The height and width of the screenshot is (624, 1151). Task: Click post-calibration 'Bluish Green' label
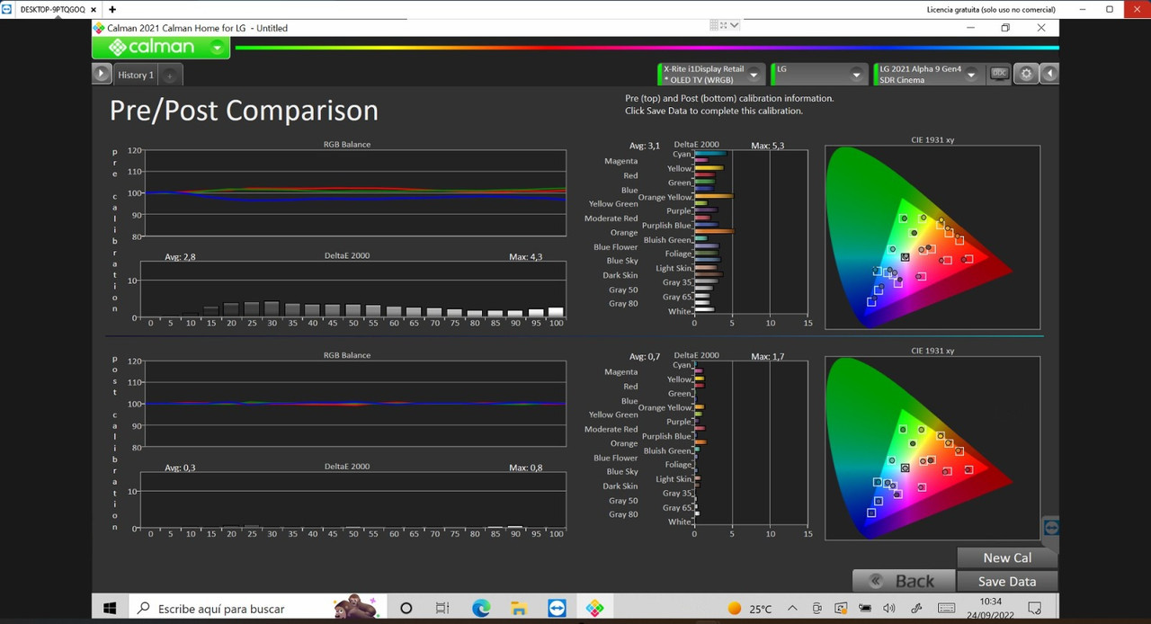point(667,451)
